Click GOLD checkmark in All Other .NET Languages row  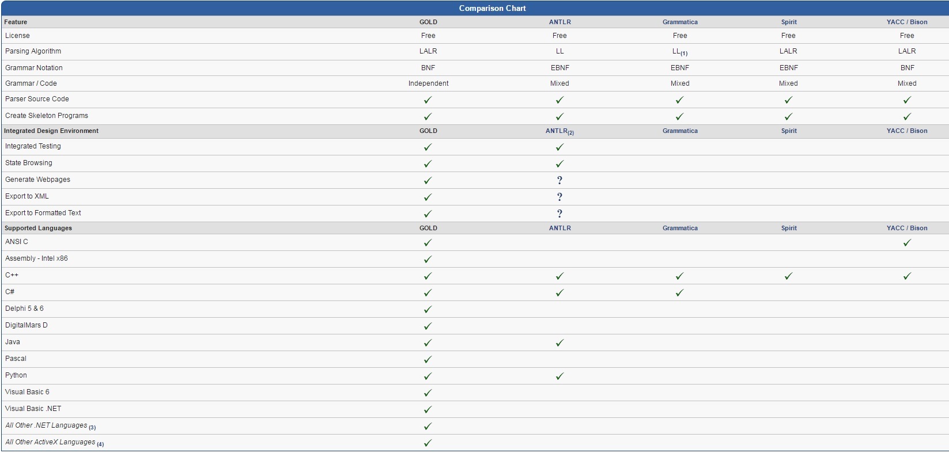[x=428, y=427]
